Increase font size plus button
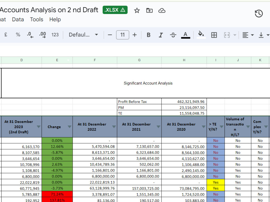270x202 pixels. pos(135,35)
